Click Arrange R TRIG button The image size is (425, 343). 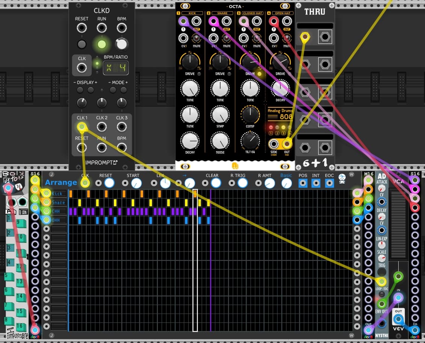pyautogui.click(x=242, y=183)
